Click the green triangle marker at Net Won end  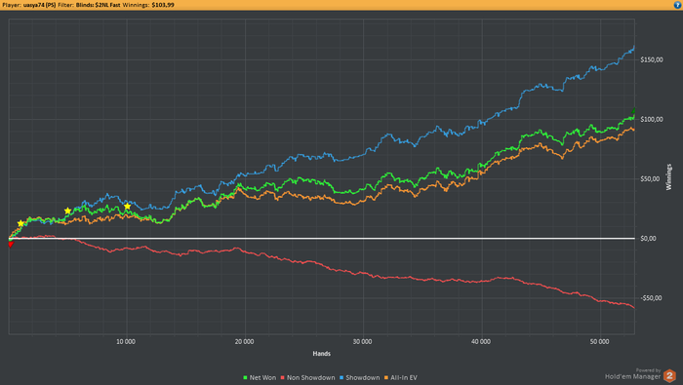(x=634, y=111)
